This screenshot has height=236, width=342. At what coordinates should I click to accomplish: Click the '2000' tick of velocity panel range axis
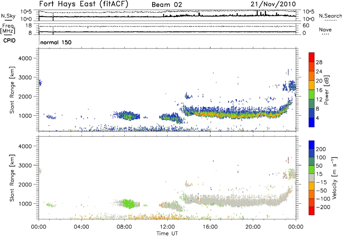coord(25,184)
